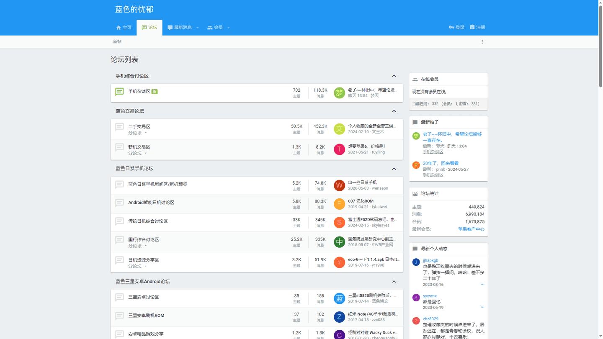Open newest member 苹果客户中心 link
The height and width of the screenshot is (339, 603).
click(471, 229)
